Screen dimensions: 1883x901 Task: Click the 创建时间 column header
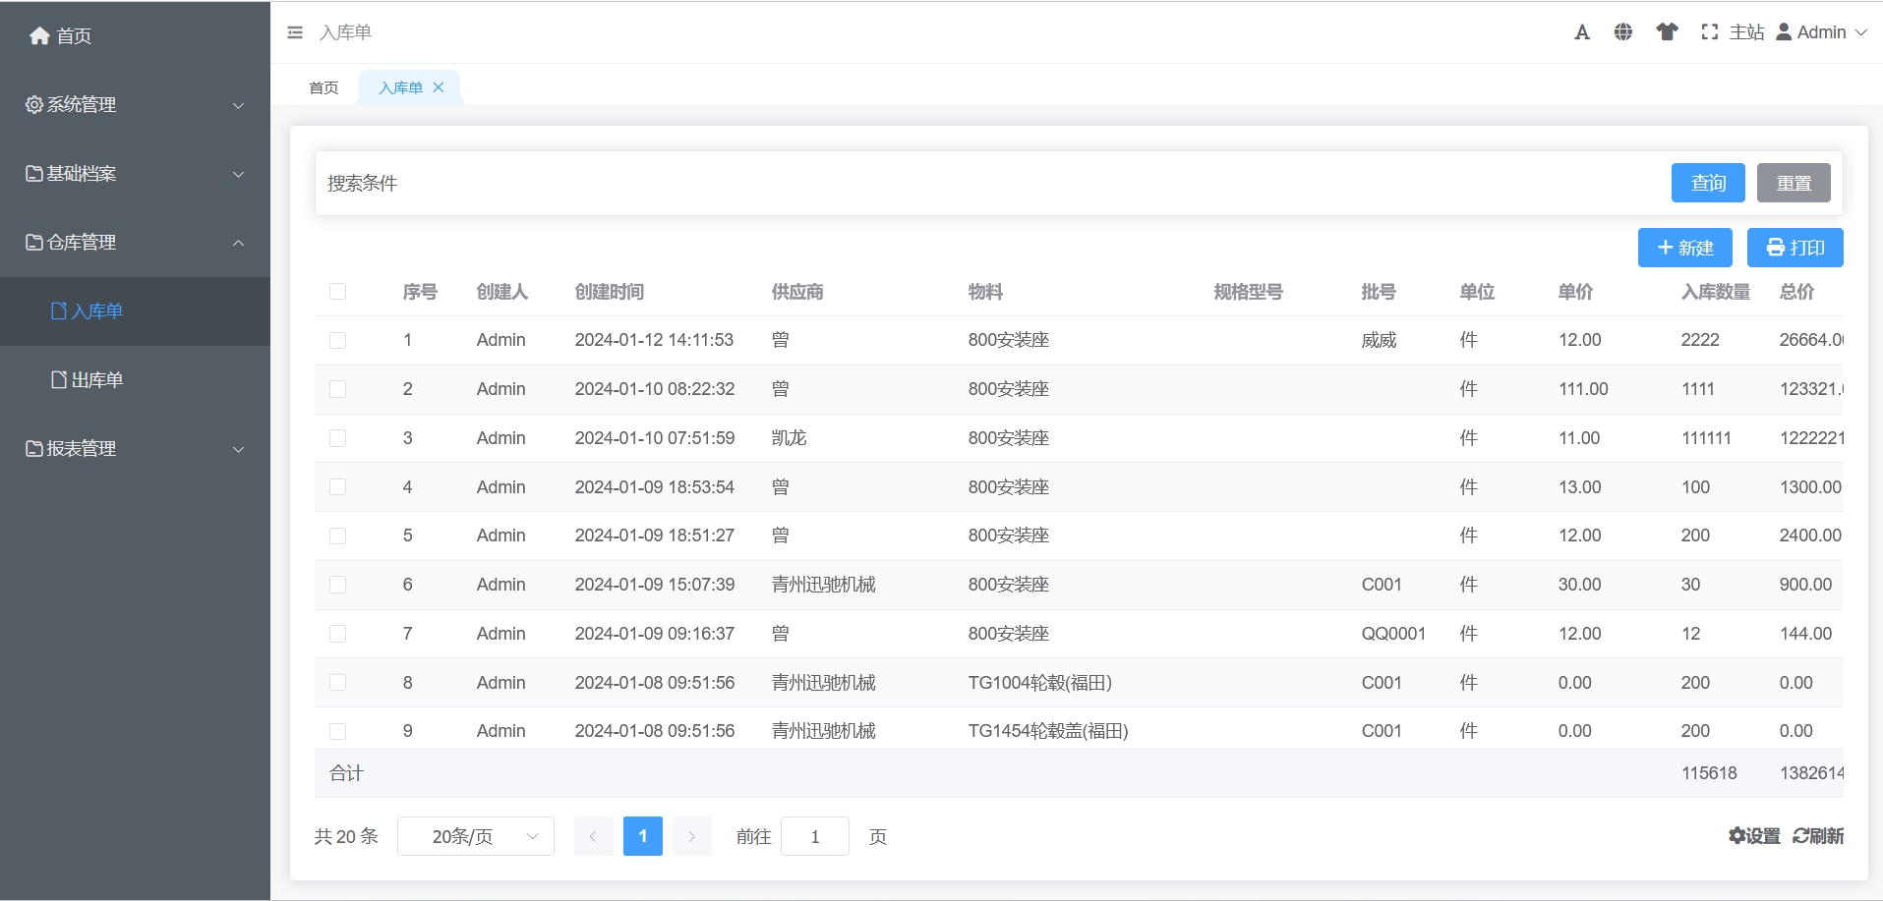(x=610, y=292)
